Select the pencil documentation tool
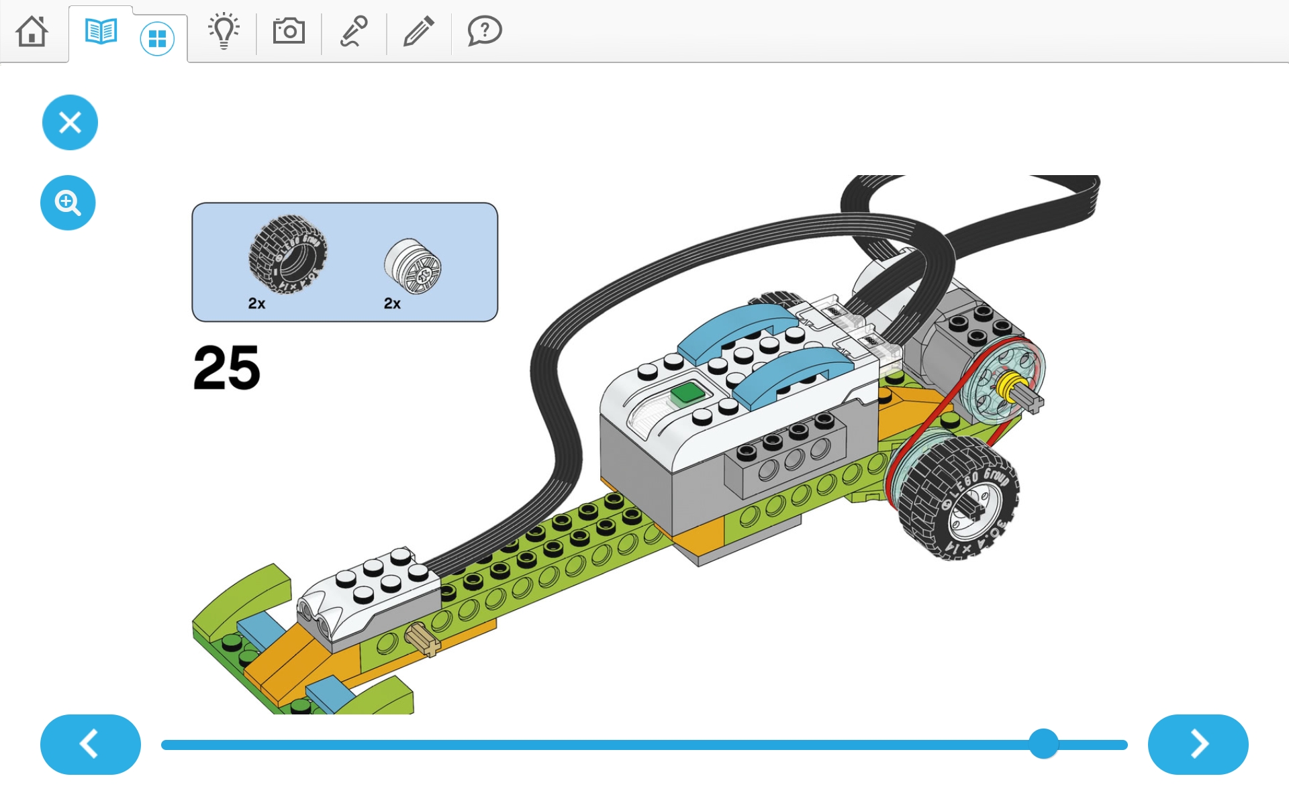Image resolution: width=1289 pixels, height=805 pixels. click(x=419, y=31)
